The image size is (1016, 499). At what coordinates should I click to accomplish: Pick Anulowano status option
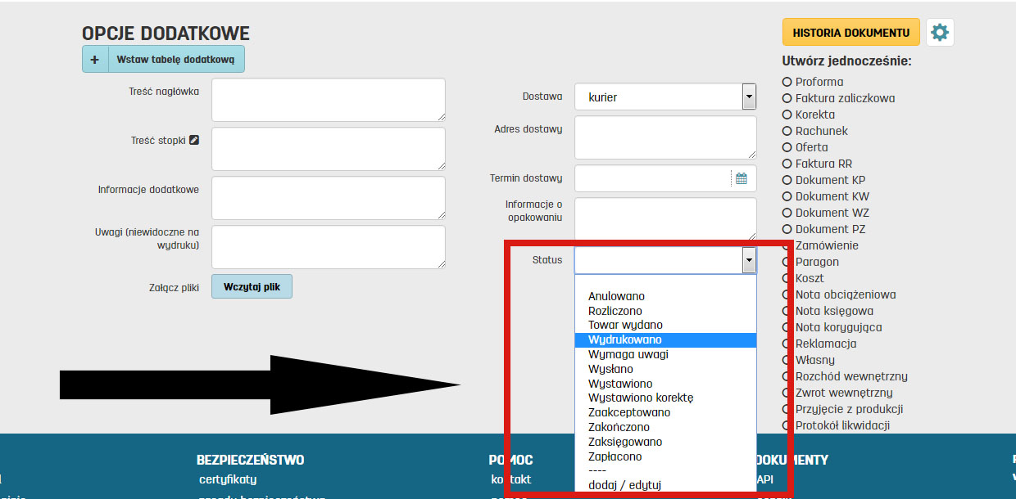tap(616, 296)
